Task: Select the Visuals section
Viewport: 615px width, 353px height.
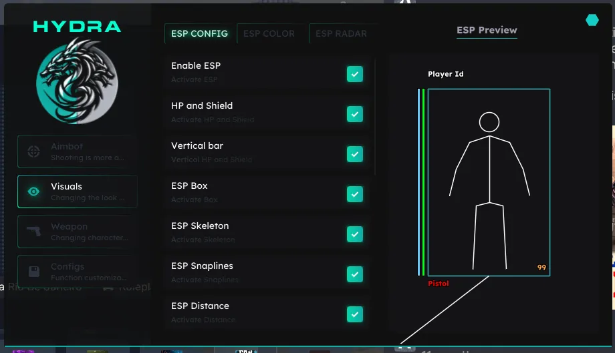Action: (x=78, y=192)
